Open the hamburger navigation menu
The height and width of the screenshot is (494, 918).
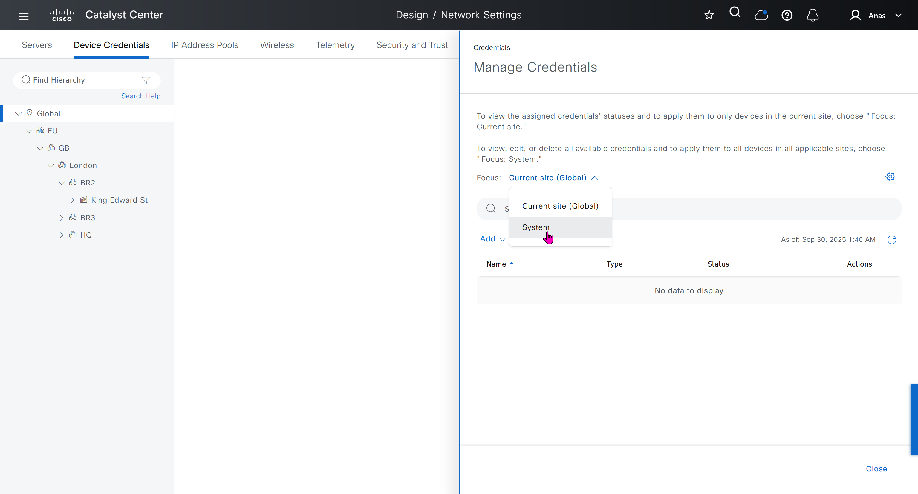point(24,16)
